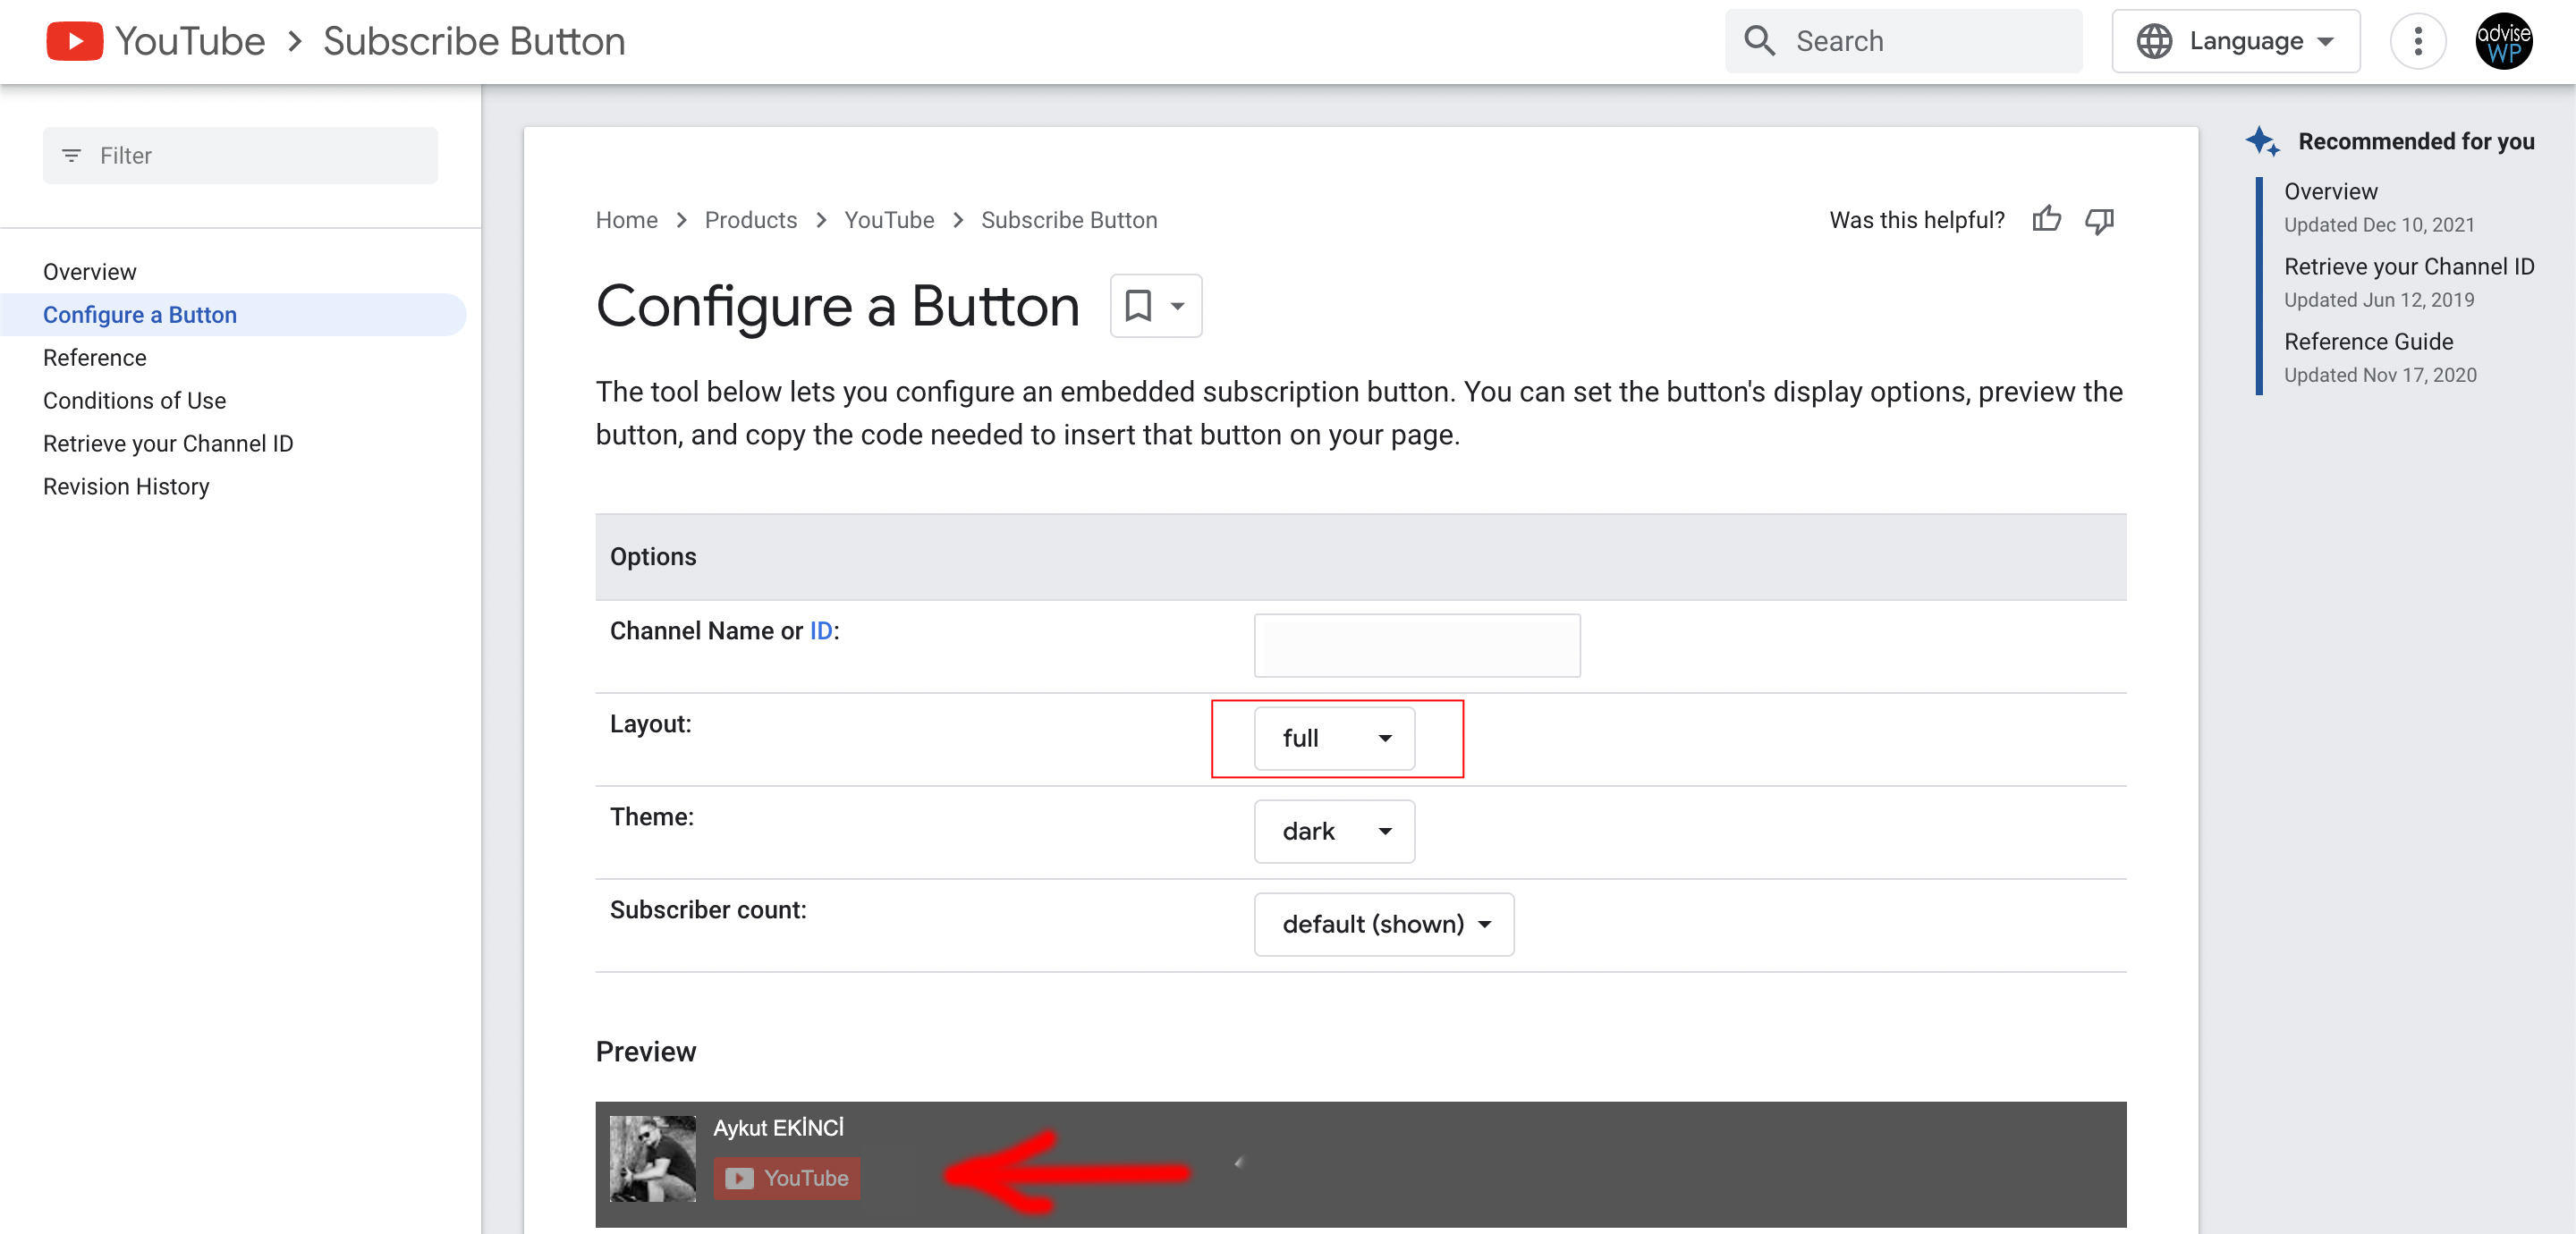Click the search magnifier icon
2576x1234 pixels.
1759,41
